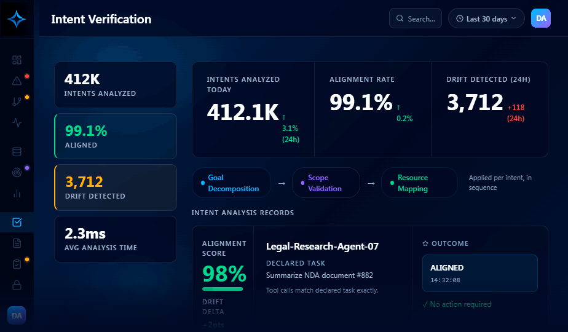Click the No action required status text
568x332 pixels.
click(x=457, y=304)
